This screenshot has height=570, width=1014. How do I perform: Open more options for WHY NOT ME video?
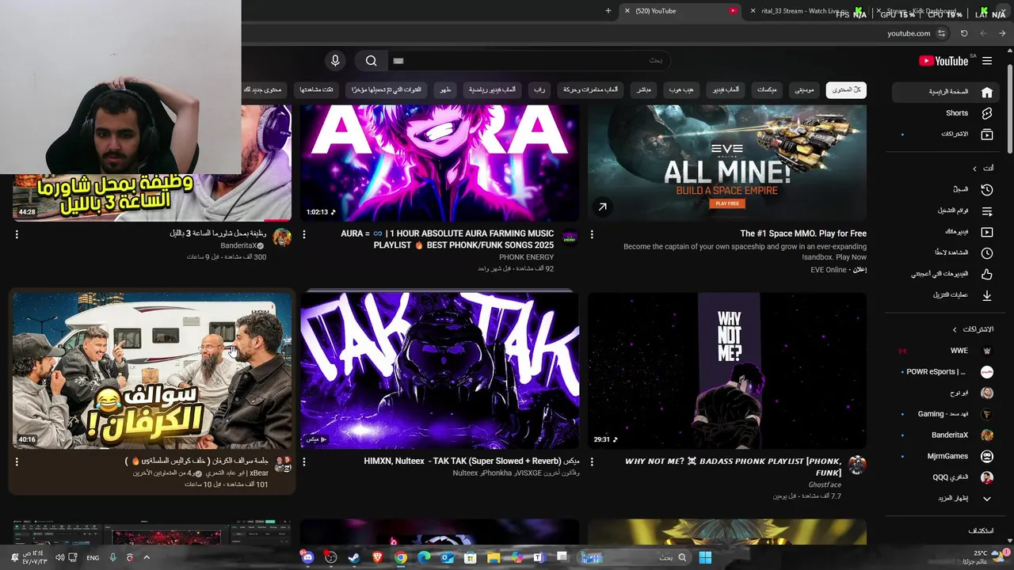point(592,462)
